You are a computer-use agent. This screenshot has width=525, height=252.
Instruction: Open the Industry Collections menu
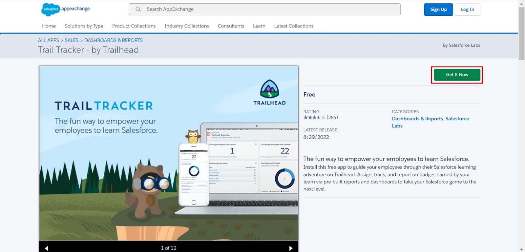tap(187, 26)
